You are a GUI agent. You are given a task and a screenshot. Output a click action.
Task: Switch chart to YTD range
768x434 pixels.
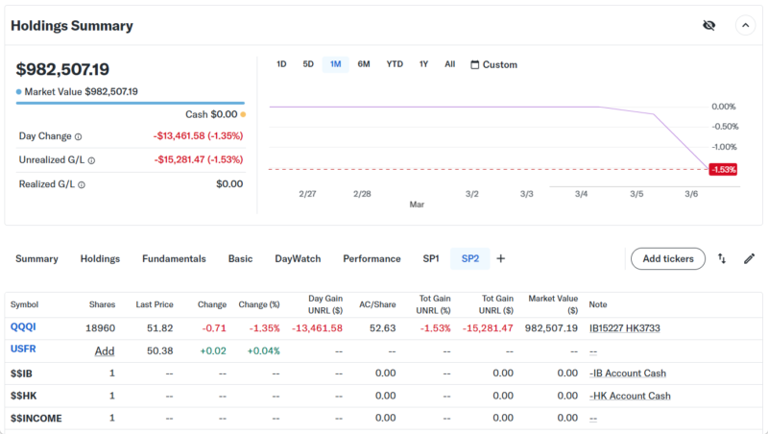pos(395,64)
